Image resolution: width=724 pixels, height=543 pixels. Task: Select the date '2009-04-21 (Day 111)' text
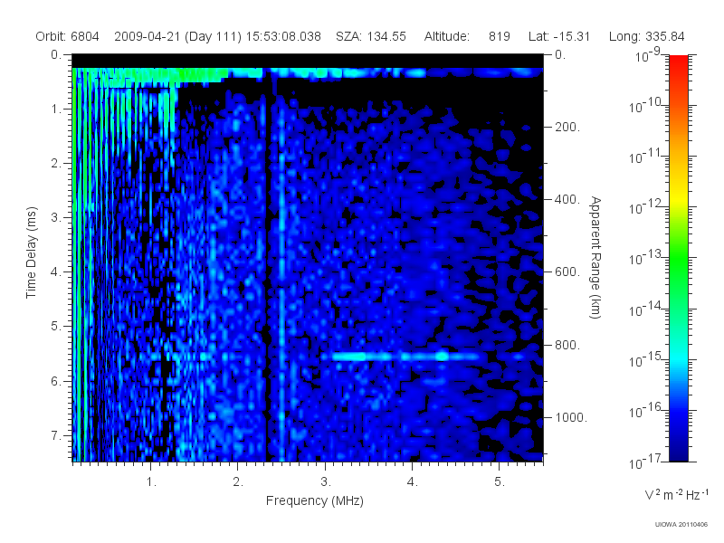(x=177, y=36)
